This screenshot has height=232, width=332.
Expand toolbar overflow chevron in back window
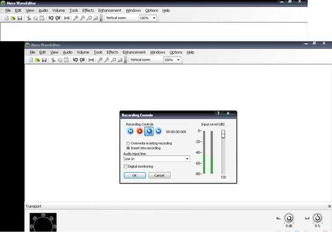(101, 18)
